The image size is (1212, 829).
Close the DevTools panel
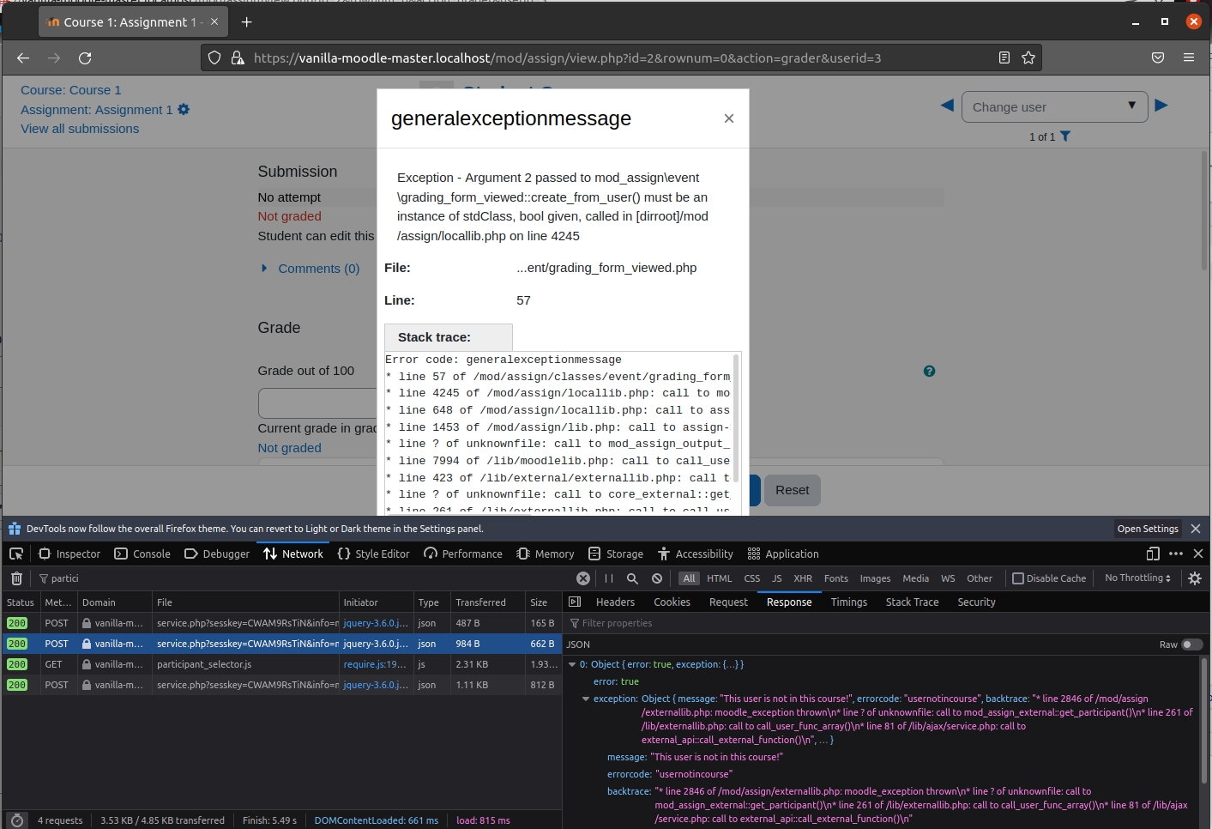click(x=1198, y=554)
